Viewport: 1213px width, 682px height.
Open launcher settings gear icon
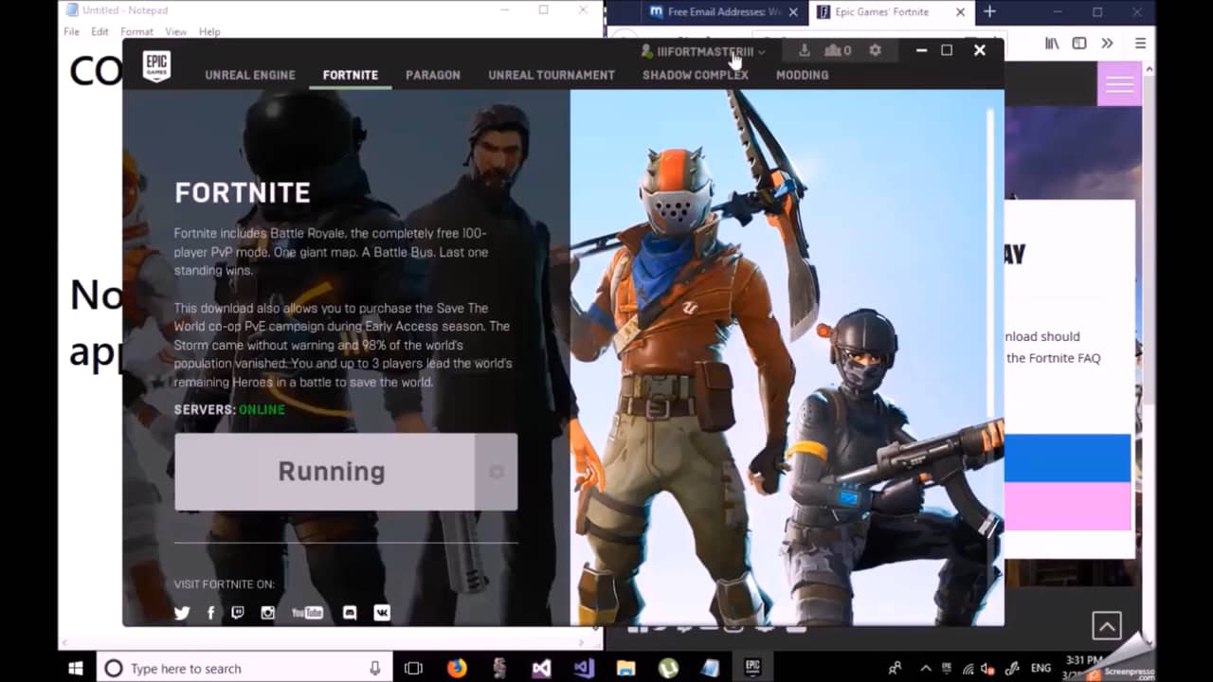[875, 50]
